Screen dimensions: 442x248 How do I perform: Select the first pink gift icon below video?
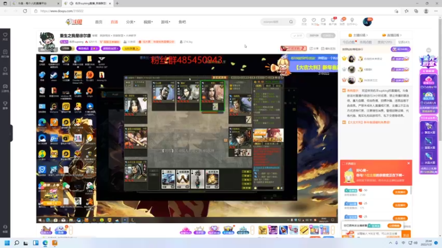[x=186, y=230]
